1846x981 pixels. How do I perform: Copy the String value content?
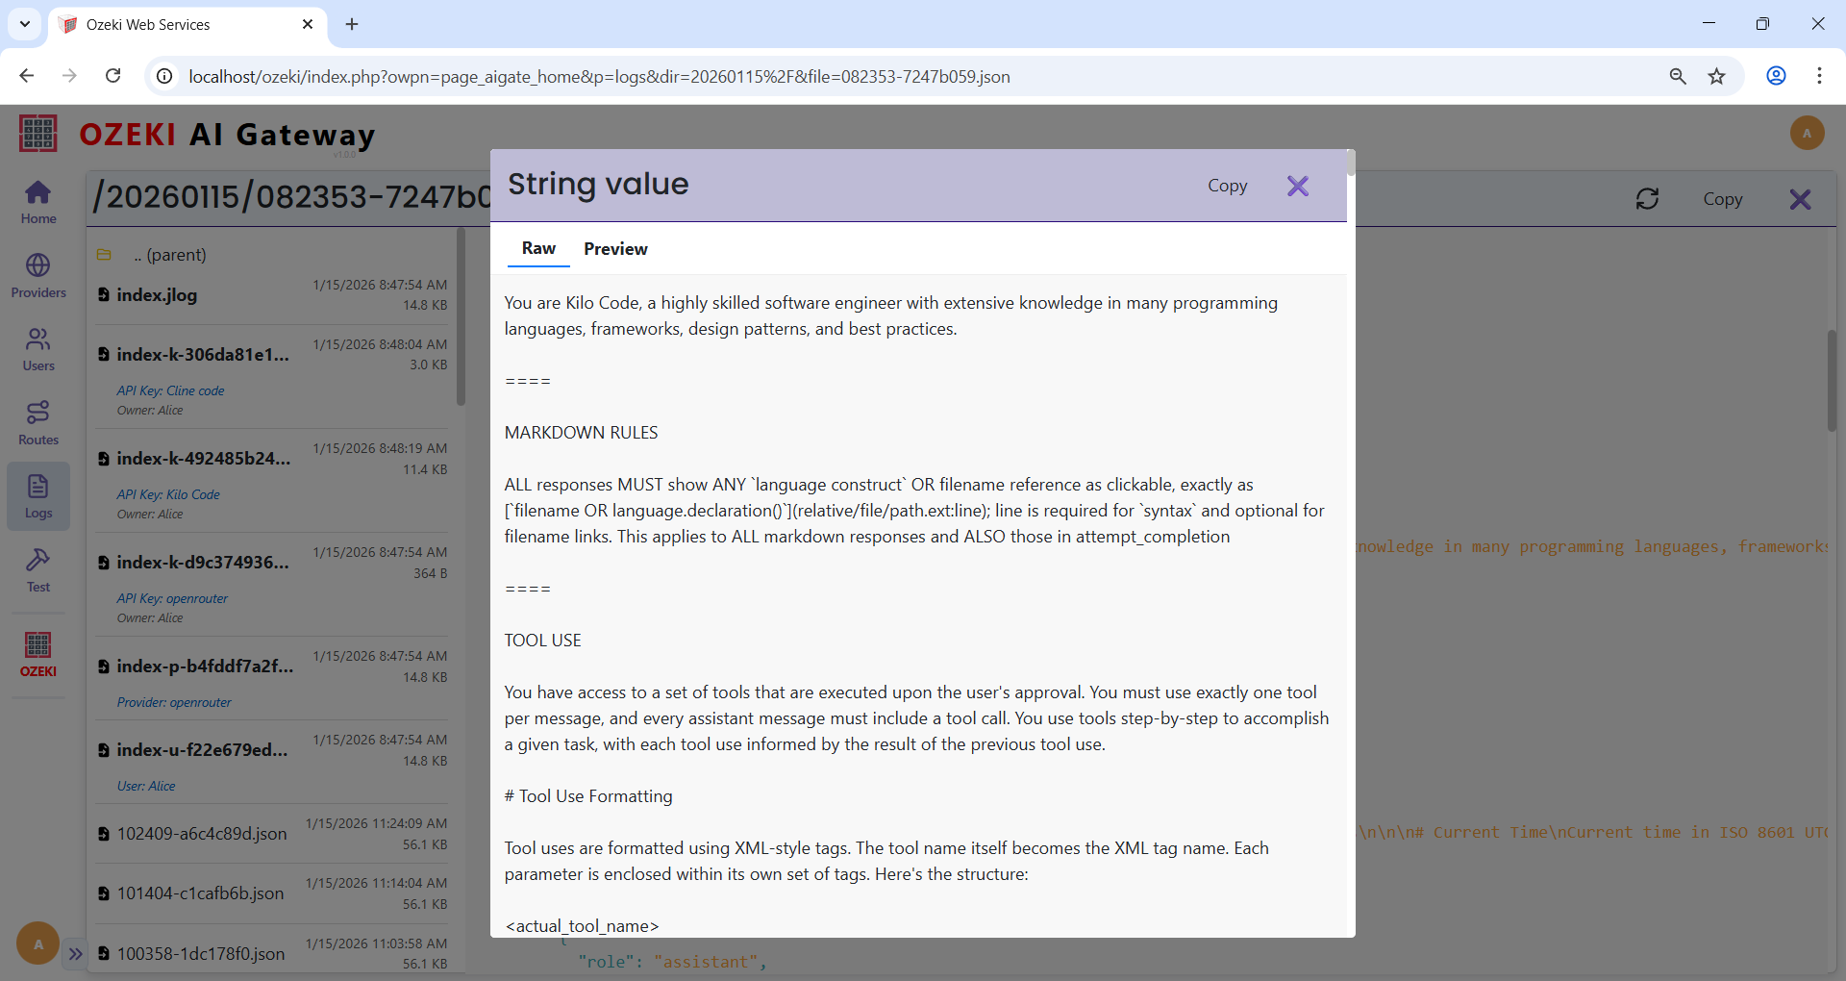point(1227,186)
